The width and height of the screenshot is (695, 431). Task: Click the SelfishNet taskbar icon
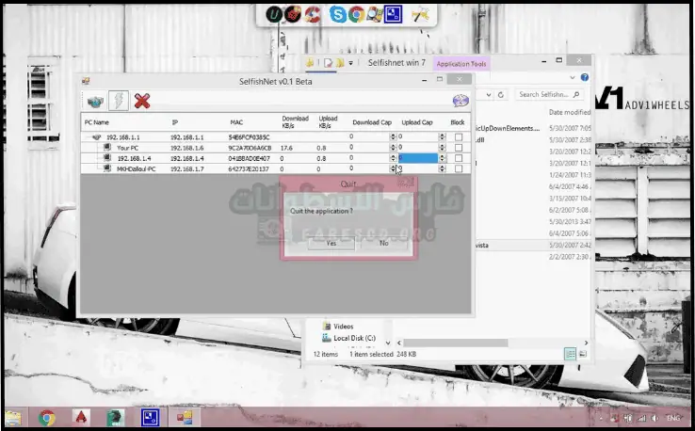[x=185, y=418]
